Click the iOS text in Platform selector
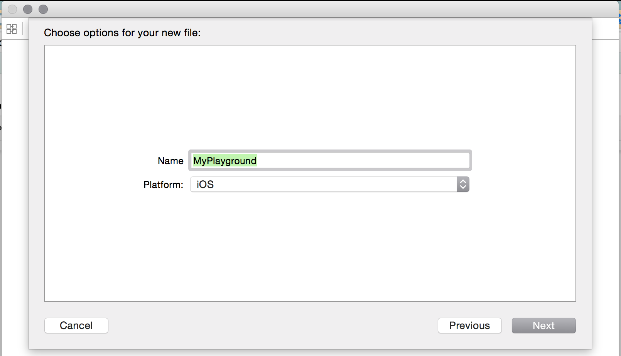The height and width of the screenshot is (356, 621). point(205,185)
